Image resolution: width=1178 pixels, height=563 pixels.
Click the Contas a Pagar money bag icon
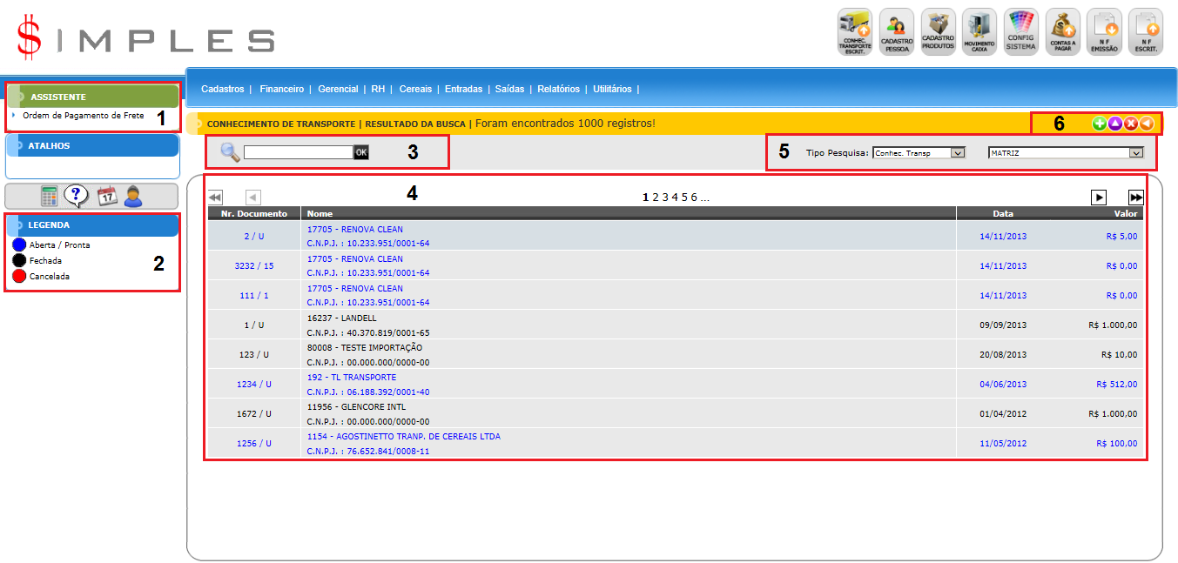click(1062, 32)
